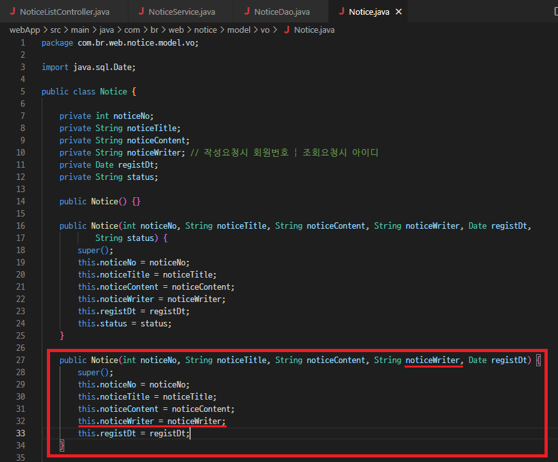Click the Korean comment on line 10
This screenshot has width=558, height=462.
point(284,152)
